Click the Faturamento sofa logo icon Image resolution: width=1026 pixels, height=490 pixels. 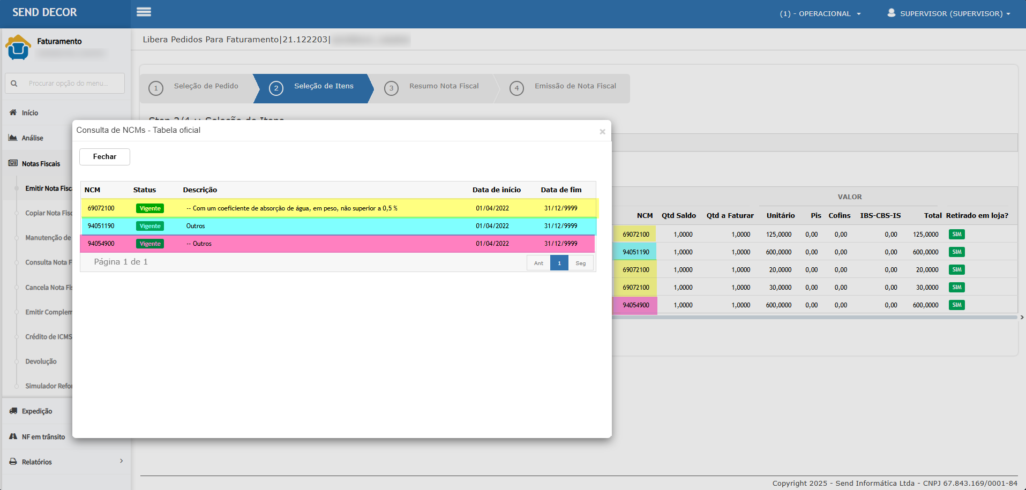coord(18,47)
